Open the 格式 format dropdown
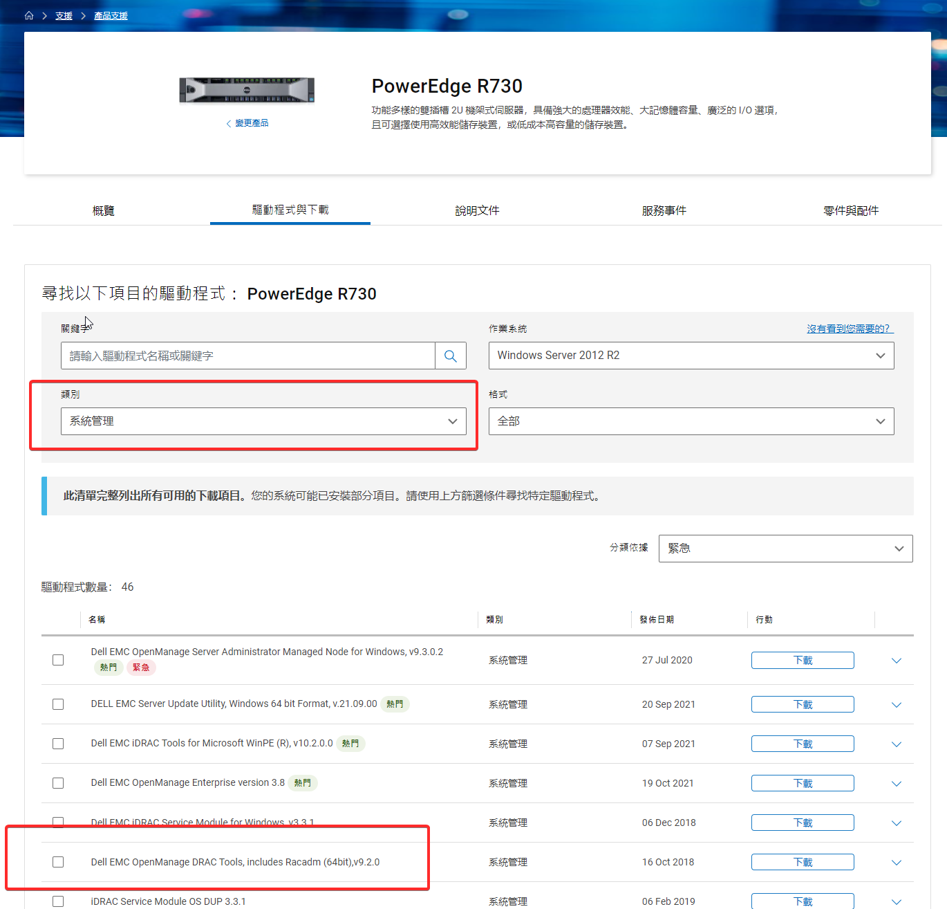Viewport: 947px width, 909px height. point(691,421)
